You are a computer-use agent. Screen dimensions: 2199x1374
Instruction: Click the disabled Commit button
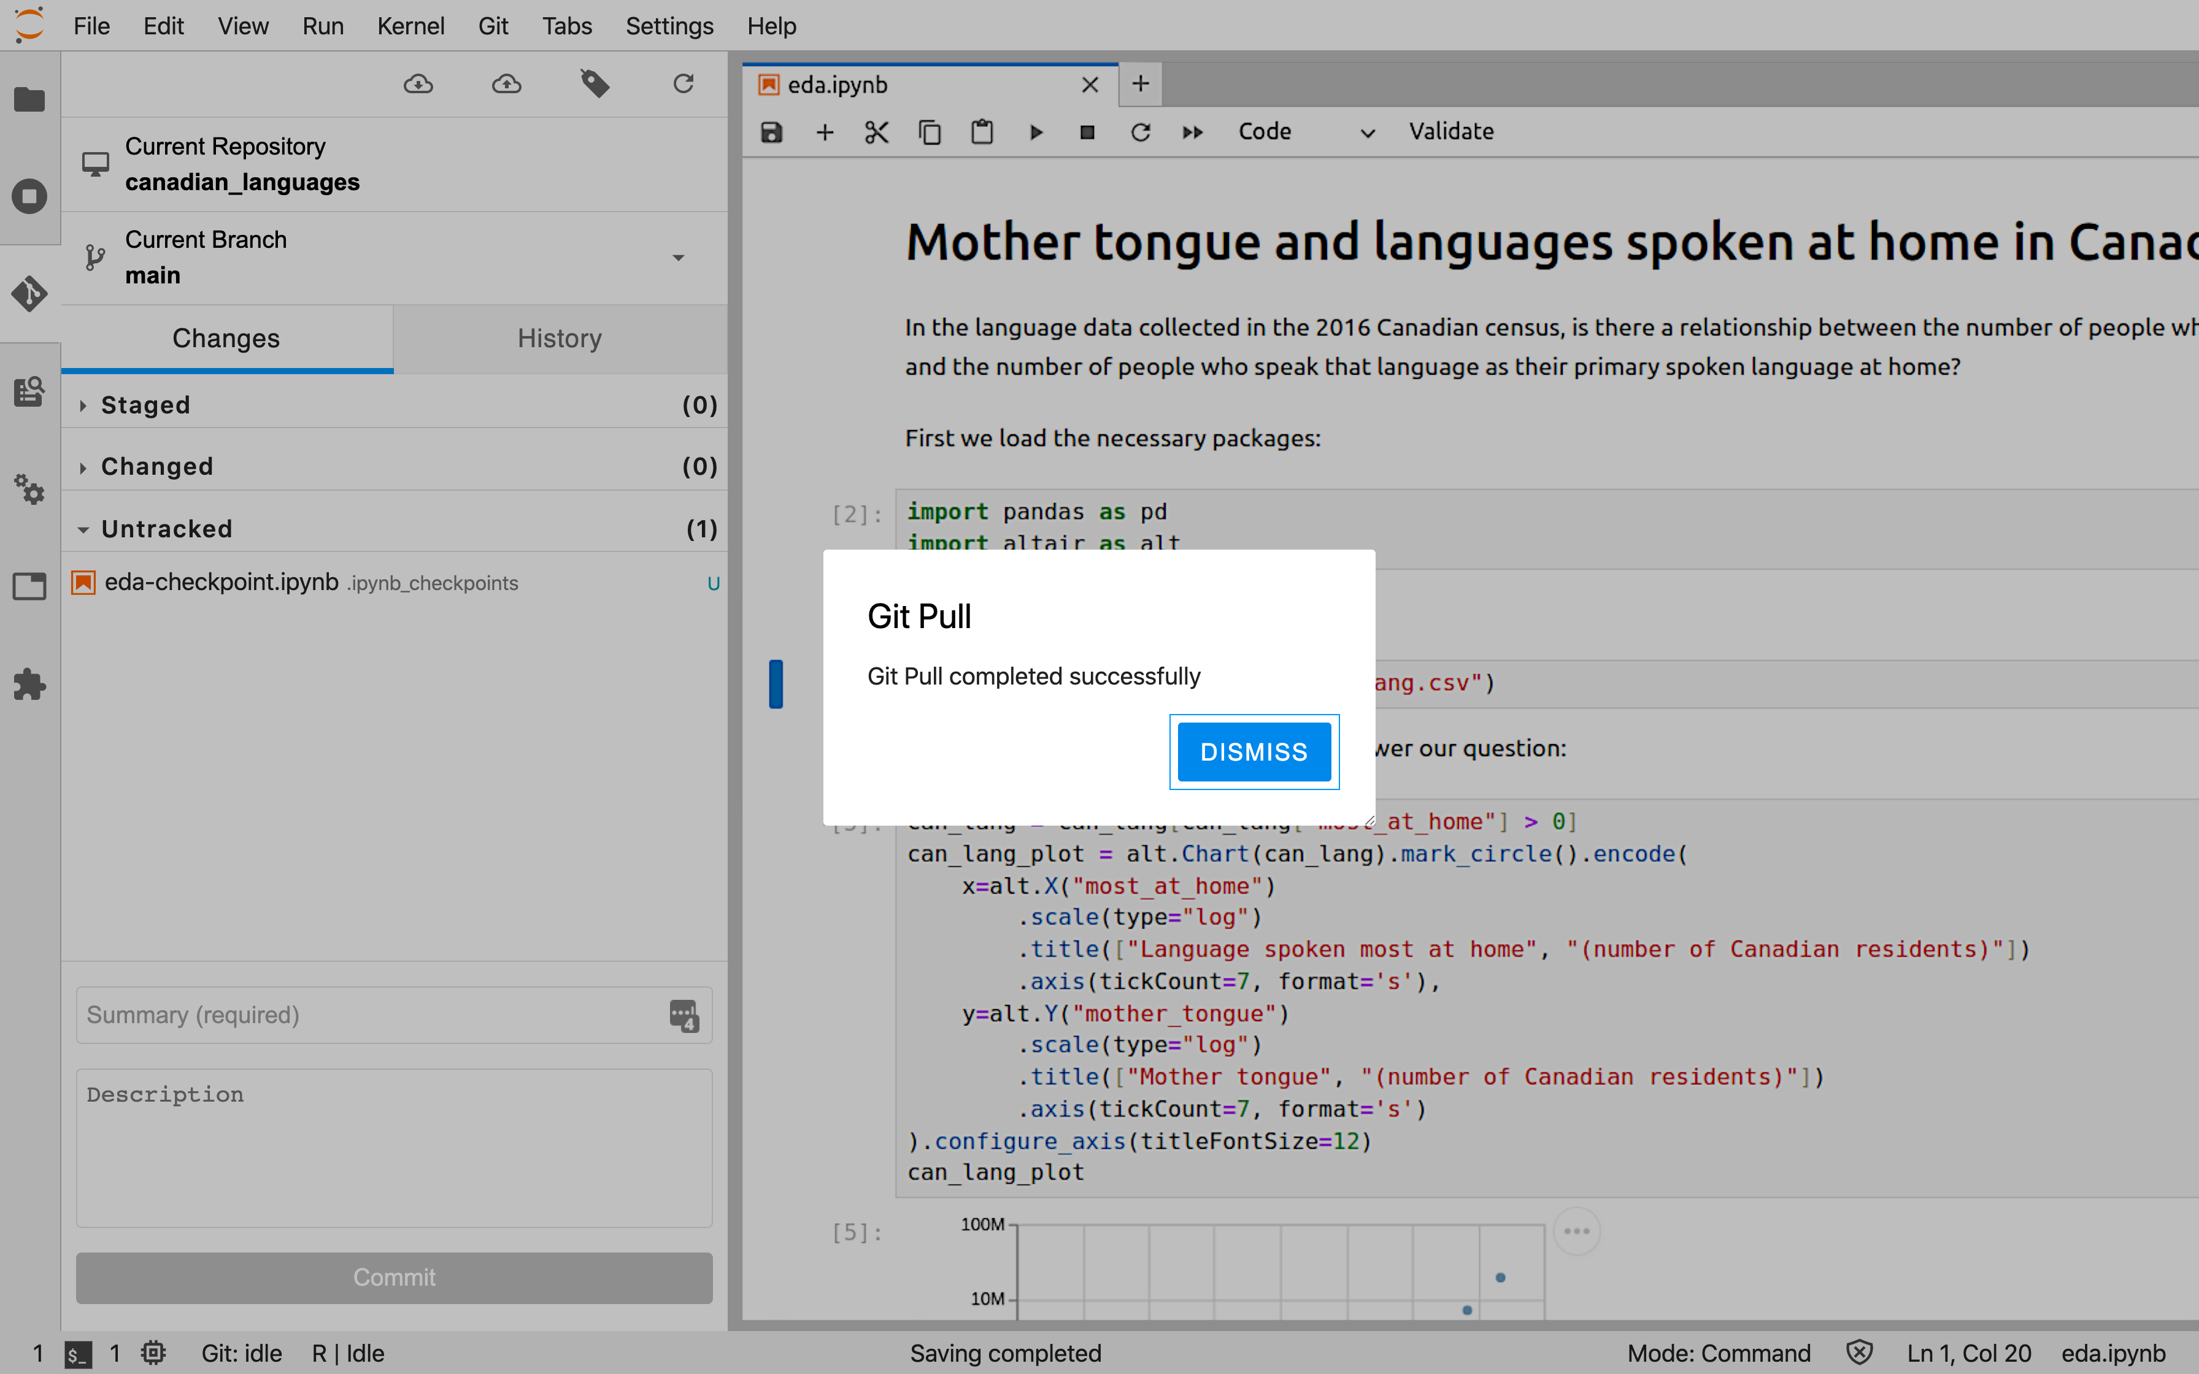(x=395, y=1278)
